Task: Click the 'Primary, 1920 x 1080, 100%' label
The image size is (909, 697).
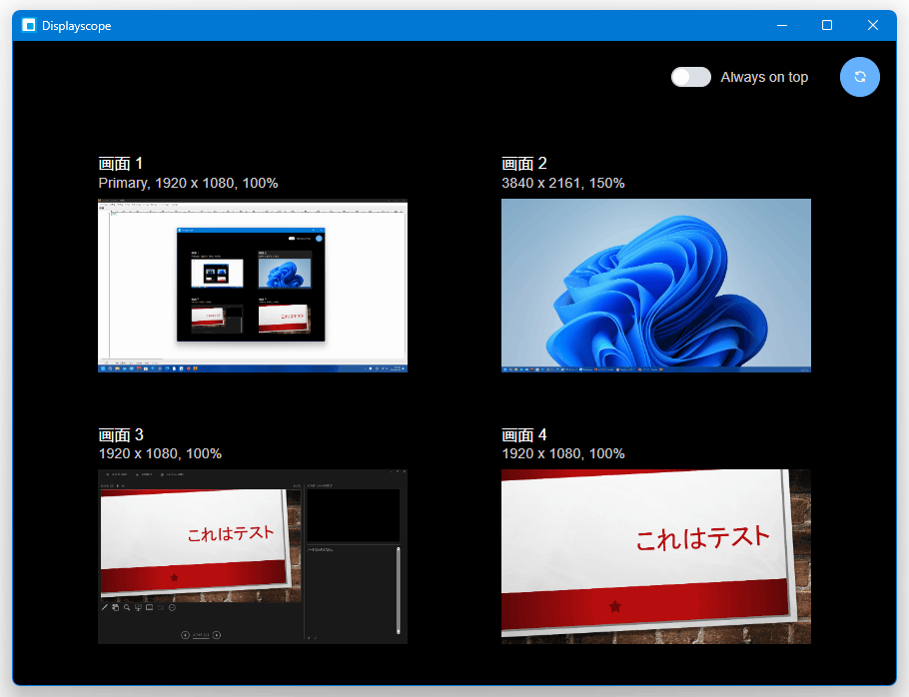Action: coord(189,183)
